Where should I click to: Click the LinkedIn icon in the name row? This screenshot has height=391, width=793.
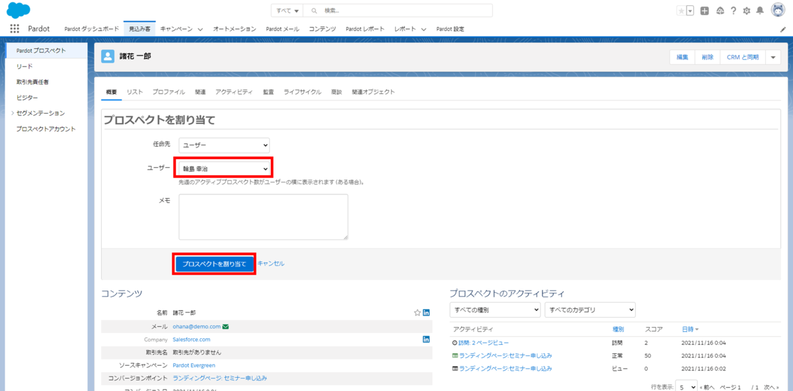pyautogui.click(x=426, y=312)
